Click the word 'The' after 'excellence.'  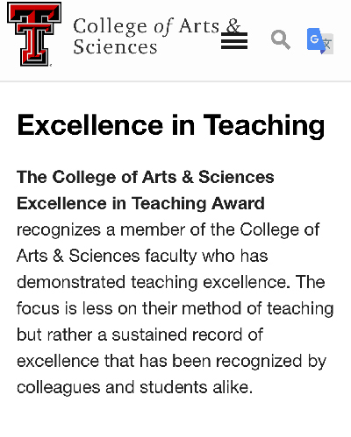tap(310, 282)
